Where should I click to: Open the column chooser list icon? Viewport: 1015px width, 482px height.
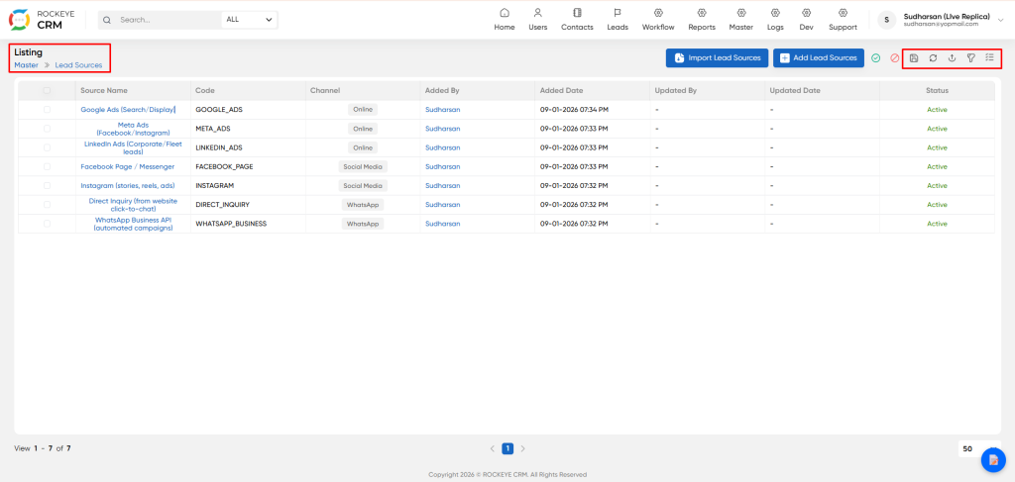tap(989, 58)
